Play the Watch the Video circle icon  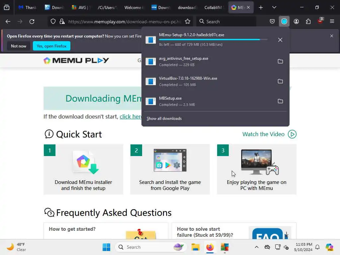click(292, 134)
